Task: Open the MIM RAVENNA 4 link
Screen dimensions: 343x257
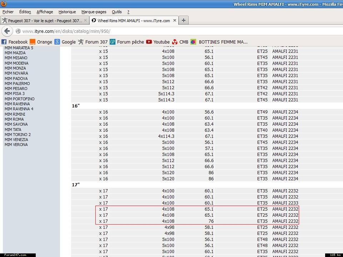Action: tap(19, 109)
